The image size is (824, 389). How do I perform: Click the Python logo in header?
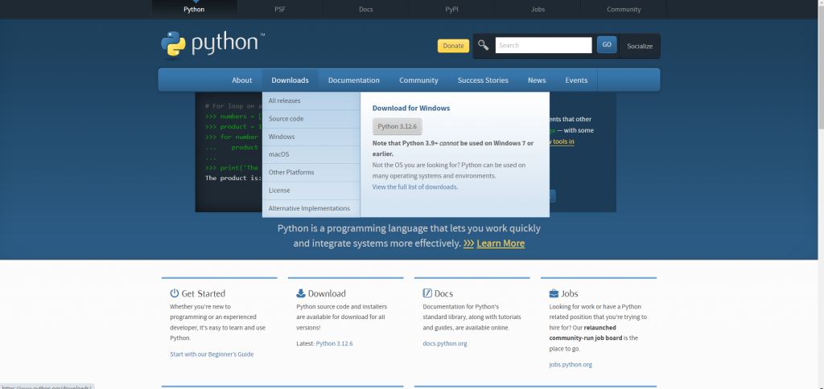(212, 44)
